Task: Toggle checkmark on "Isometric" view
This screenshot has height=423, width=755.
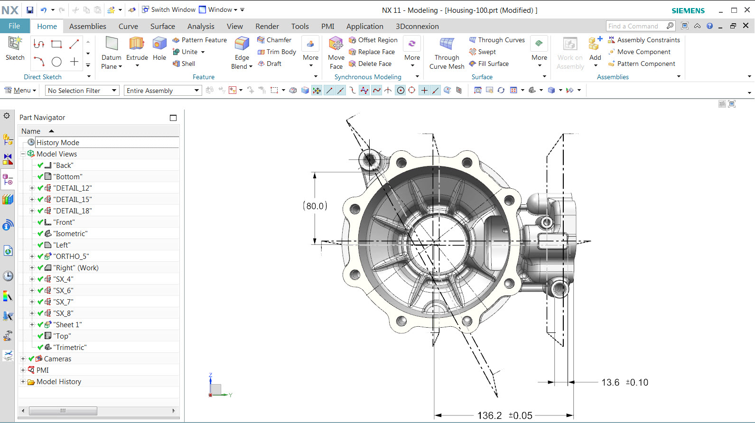Action: 40,234
